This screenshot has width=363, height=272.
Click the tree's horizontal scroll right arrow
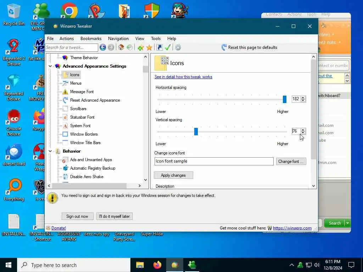[x=140, y=186]
